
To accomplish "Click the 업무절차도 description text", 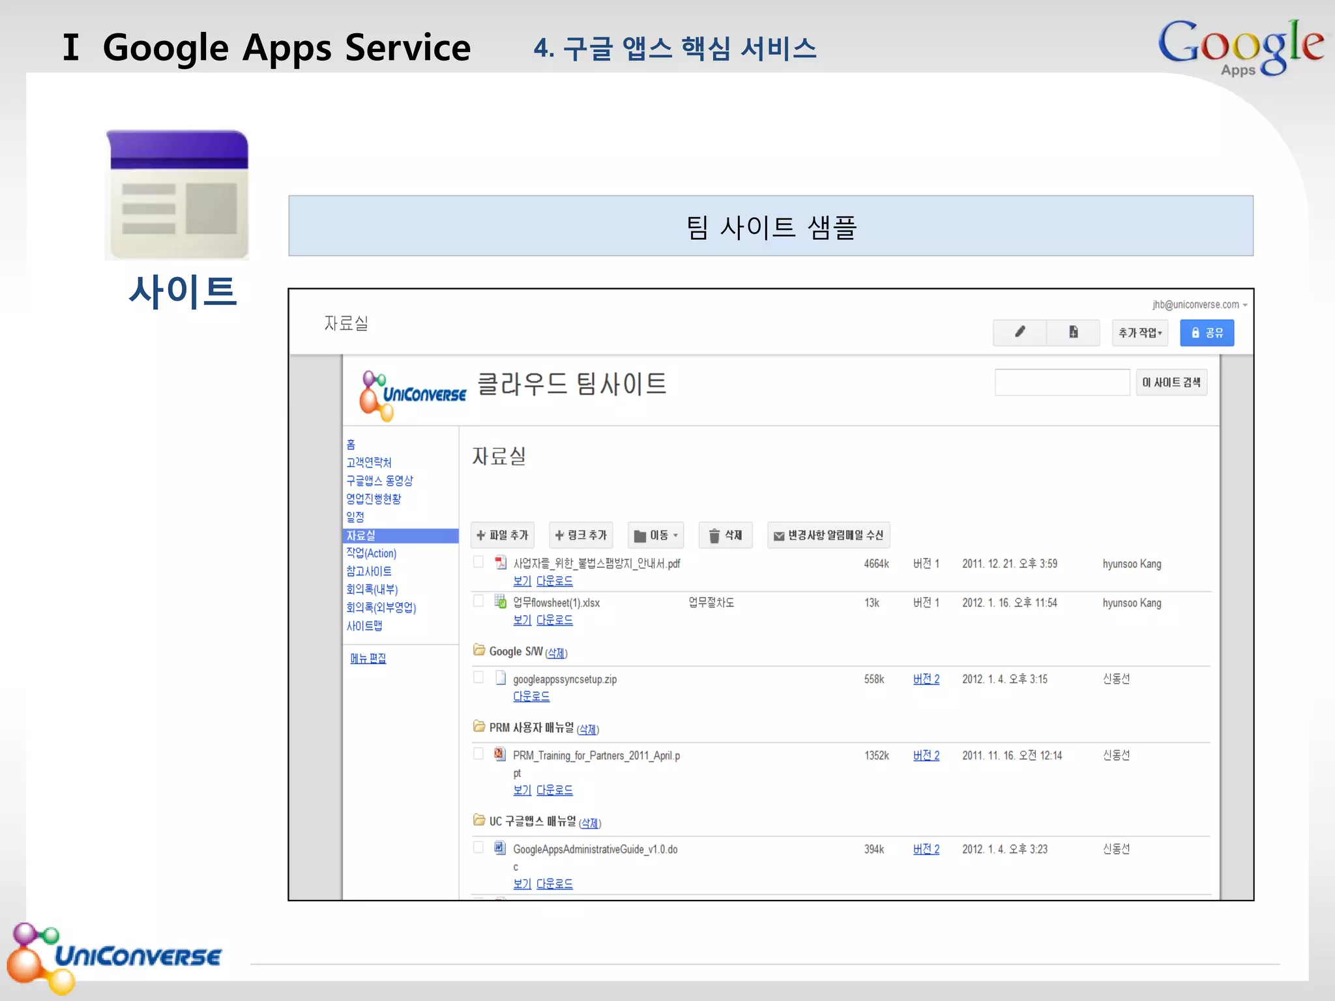I will tap(711, 602).
